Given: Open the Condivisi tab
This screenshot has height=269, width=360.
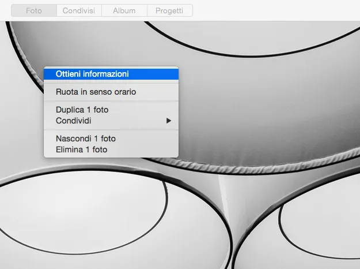Looking at the screenshot, I should click(x=79, y=10).
